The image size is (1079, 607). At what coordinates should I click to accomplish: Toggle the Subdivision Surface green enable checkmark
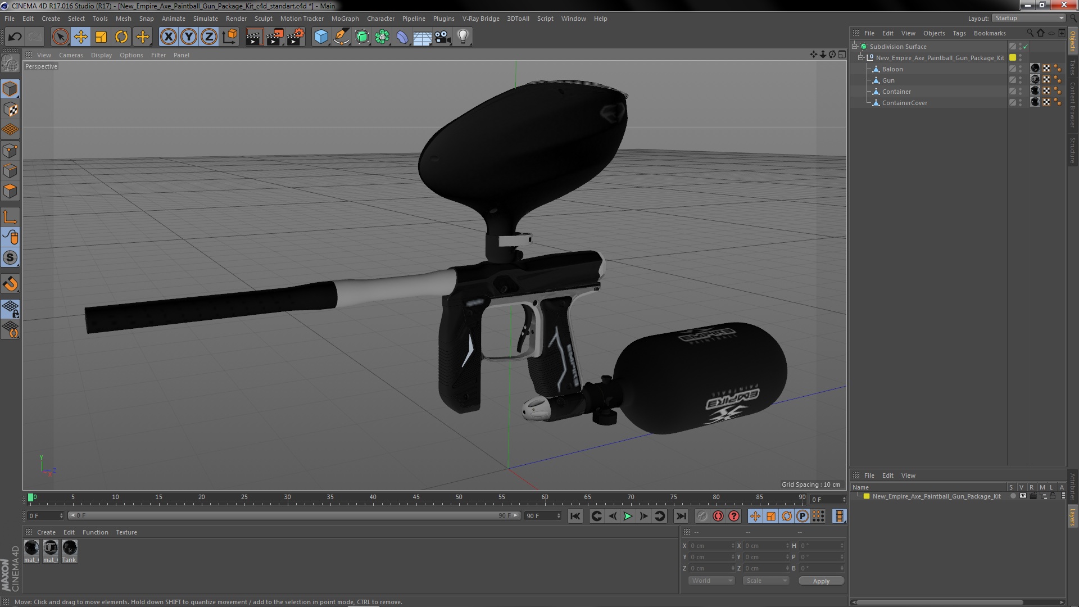(1026, 47)
